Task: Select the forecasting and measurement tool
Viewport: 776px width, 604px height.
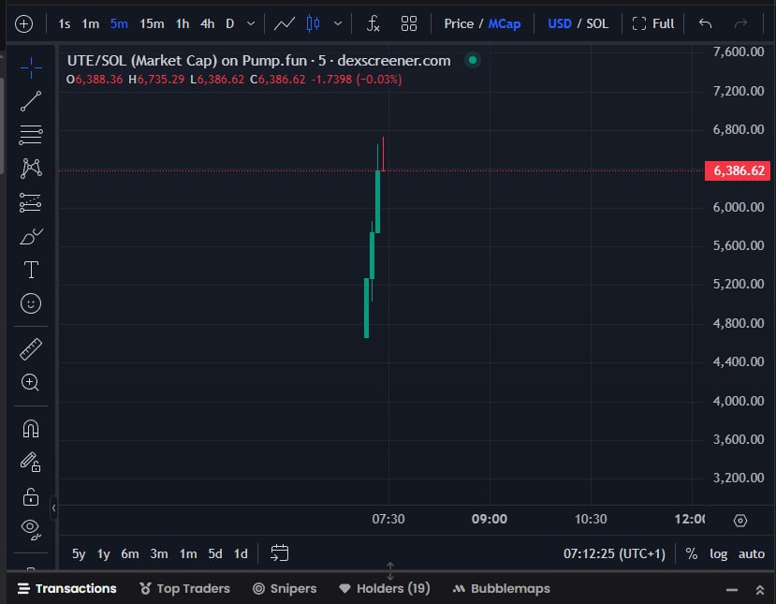Action: click(31, 202)
